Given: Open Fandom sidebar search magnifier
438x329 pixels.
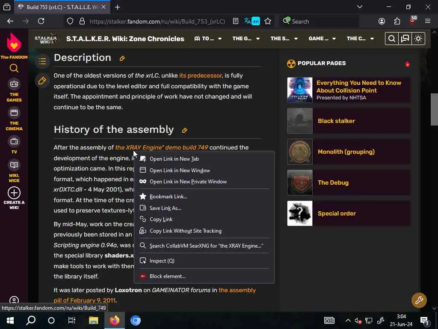Looking at the screenshot, I should [14, 68].
